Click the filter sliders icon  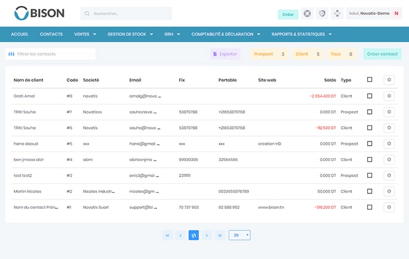click(11, 54)
